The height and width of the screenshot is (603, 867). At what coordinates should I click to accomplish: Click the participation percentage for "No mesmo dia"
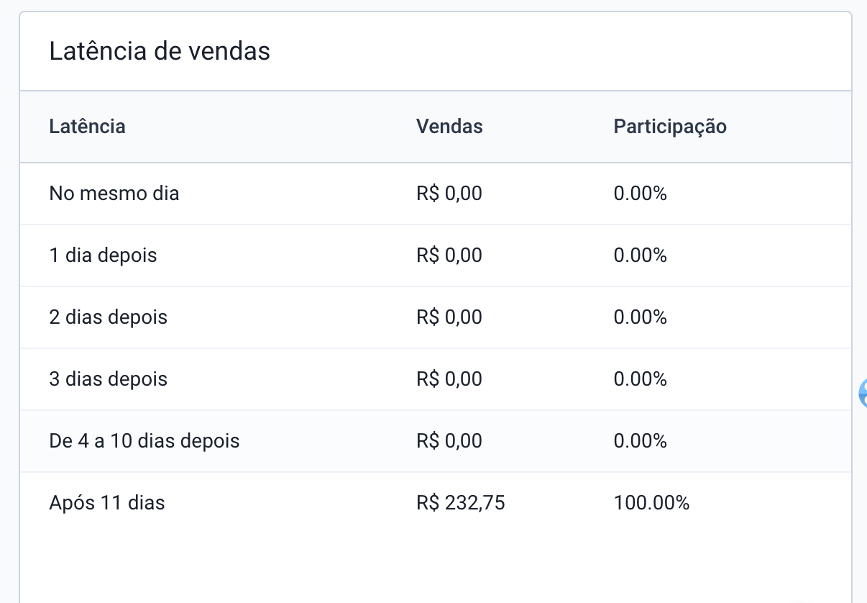640,194
